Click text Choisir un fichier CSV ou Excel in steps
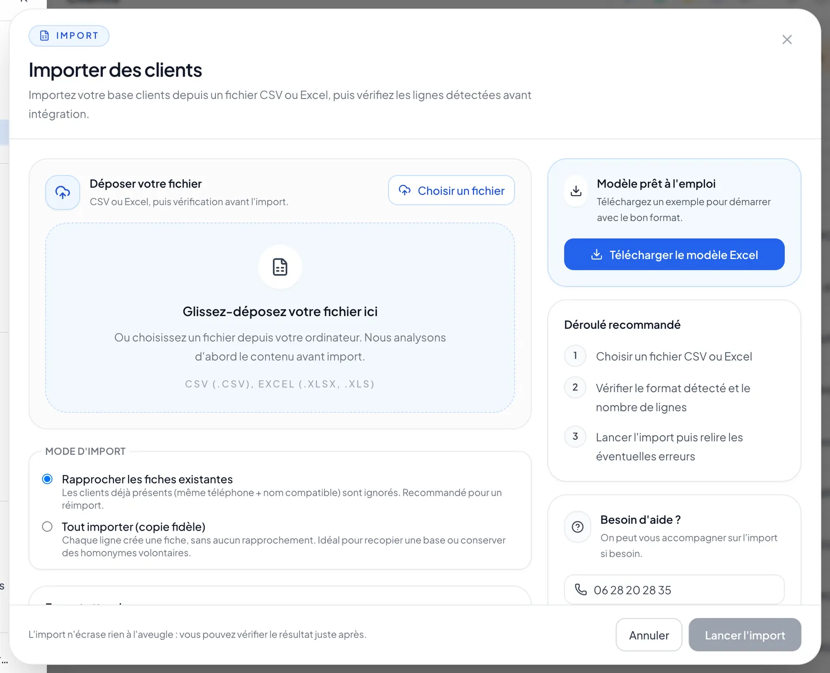 [674, 357]
